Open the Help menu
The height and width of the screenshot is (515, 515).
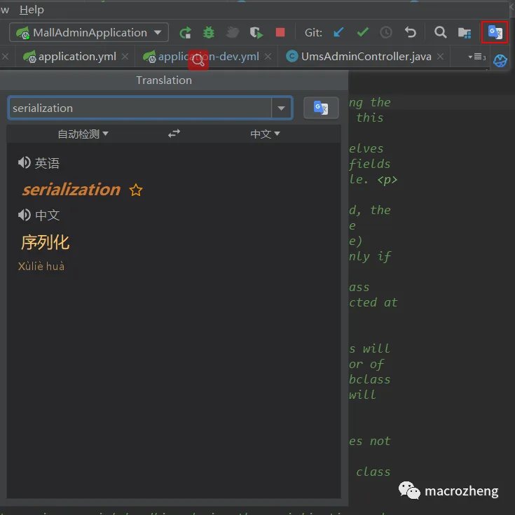pyautogui.click(x=32, y=10)
